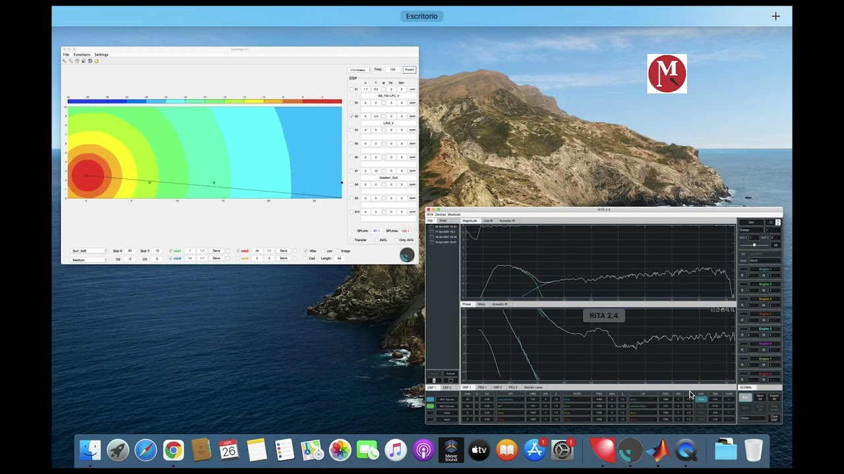Image resolution: width=844 pixels, height=474 pixels.
Task: Toggle the S7 source checkbox in Submap
Action: click(351, 171)
